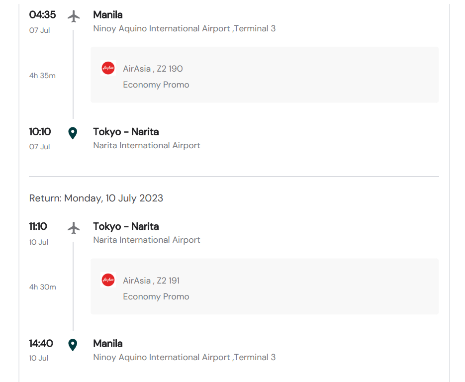465x382 pixels.
Task: Click the return departure airplane icon
Action: click(x=74, y=228)
